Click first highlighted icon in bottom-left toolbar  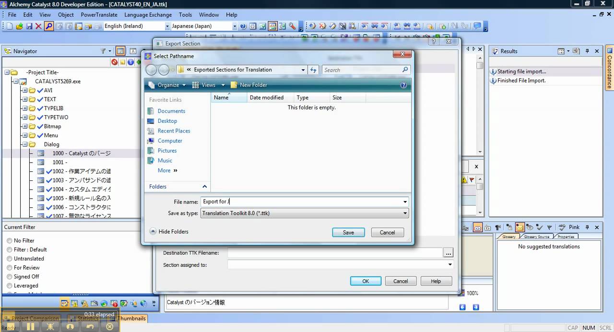(64, 303)
